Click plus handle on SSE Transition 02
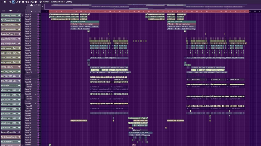Screen dimensions: 261x146 tap(19, 142)
